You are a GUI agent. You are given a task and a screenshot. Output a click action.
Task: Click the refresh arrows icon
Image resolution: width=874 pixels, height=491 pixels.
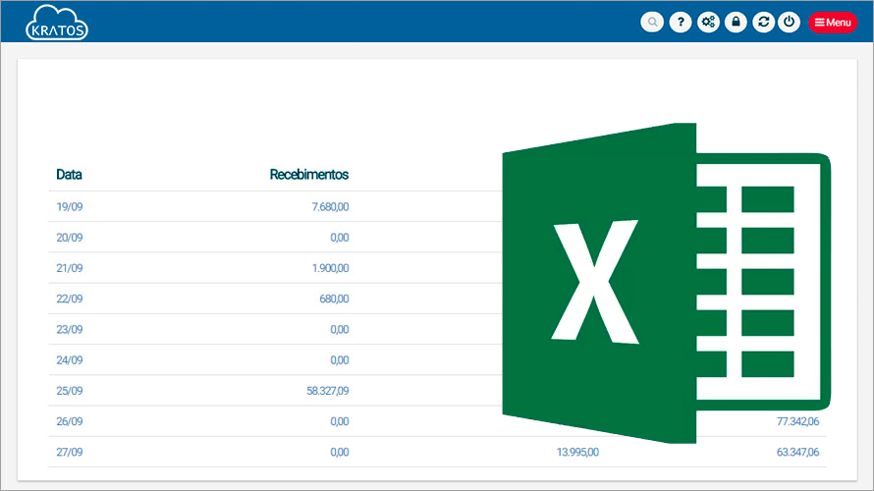tap(764, 23)
